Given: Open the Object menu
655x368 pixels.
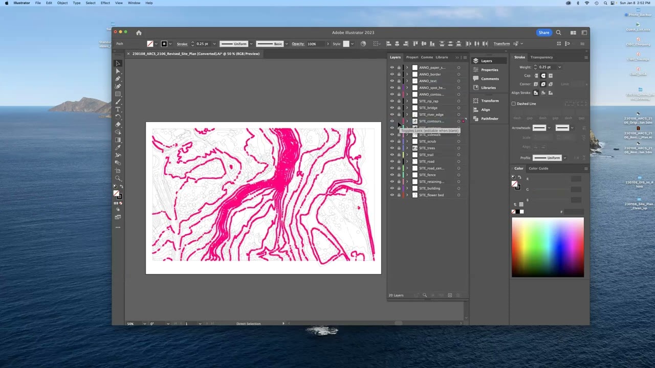Looking at the screenshot, I should click(x=62, y=3).
